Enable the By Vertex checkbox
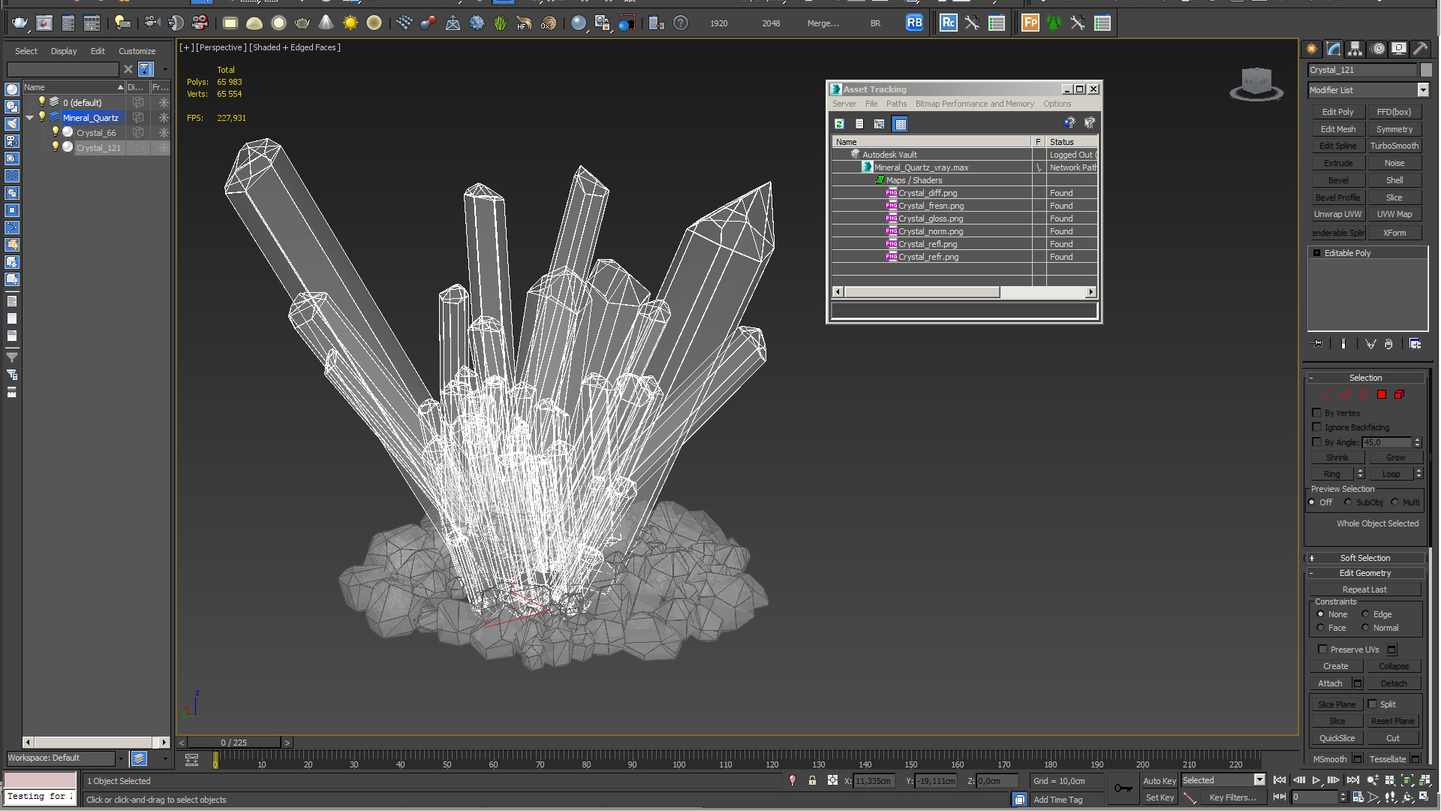Screen dimensions: 1441x811 (1316, 413)
